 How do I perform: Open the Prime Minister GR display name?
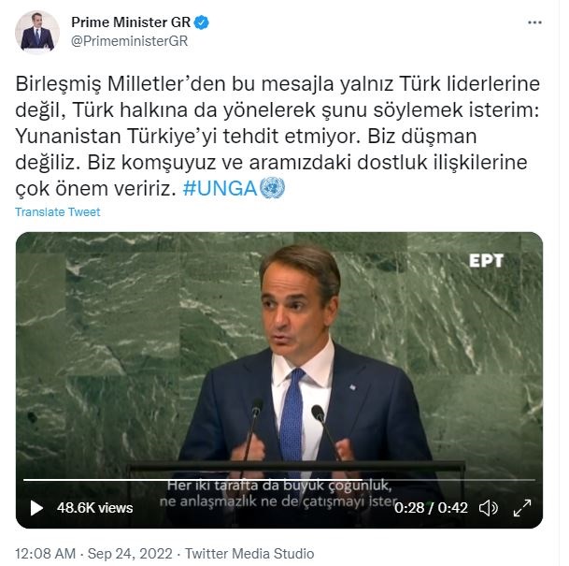(x=131, y=22)
